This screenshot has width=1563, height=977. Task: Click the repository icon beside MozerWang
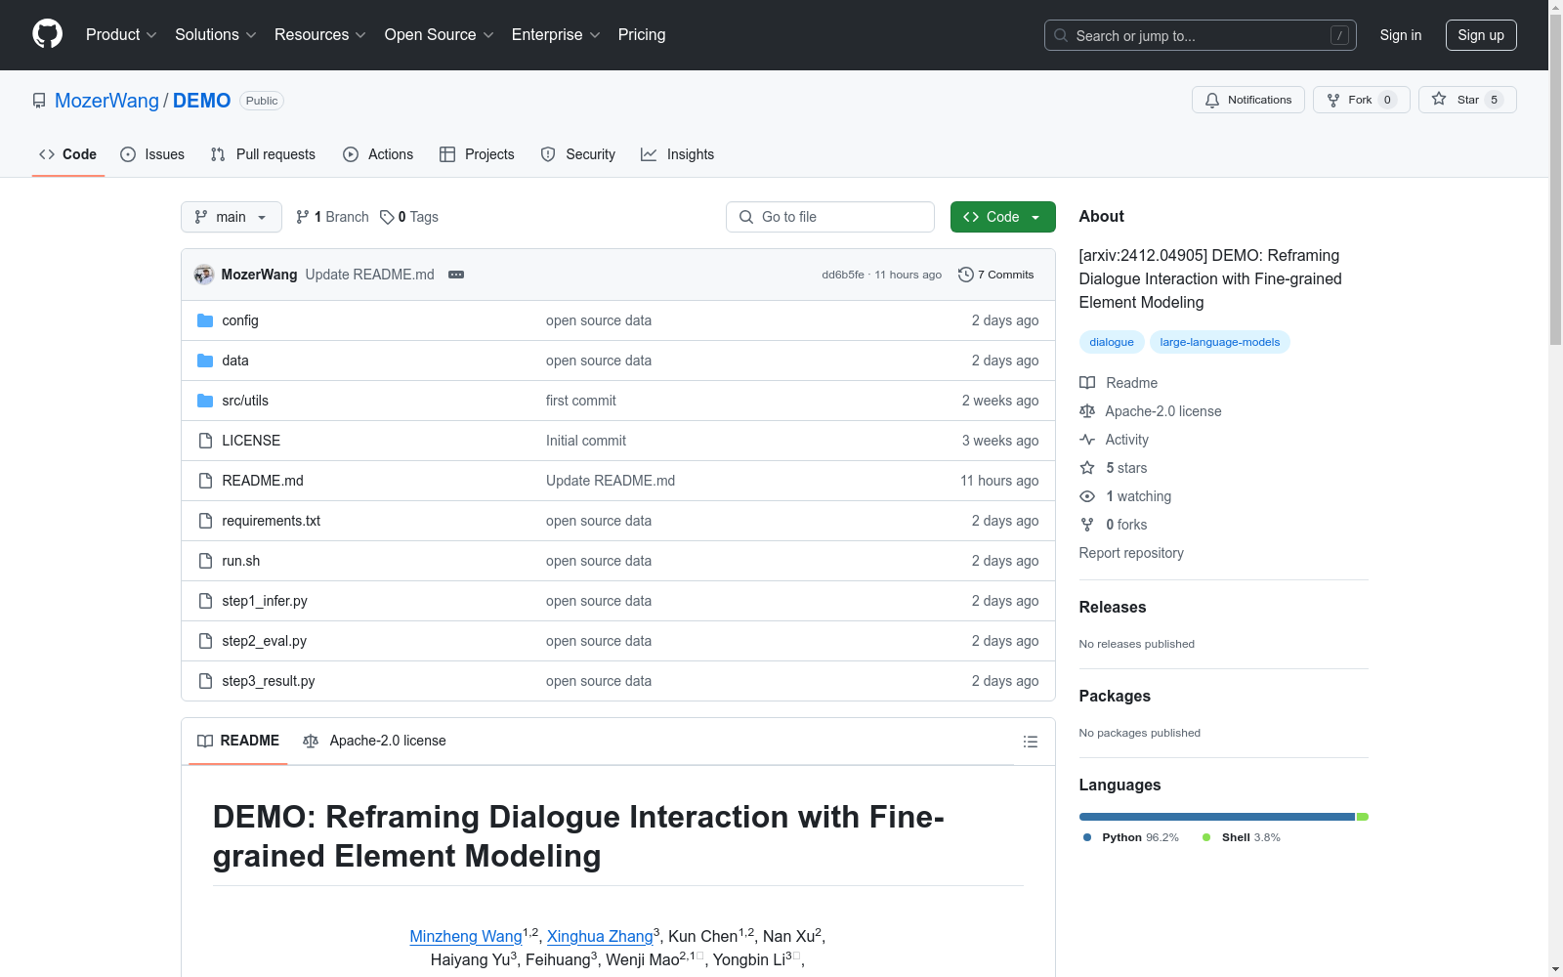pos(39,101)
